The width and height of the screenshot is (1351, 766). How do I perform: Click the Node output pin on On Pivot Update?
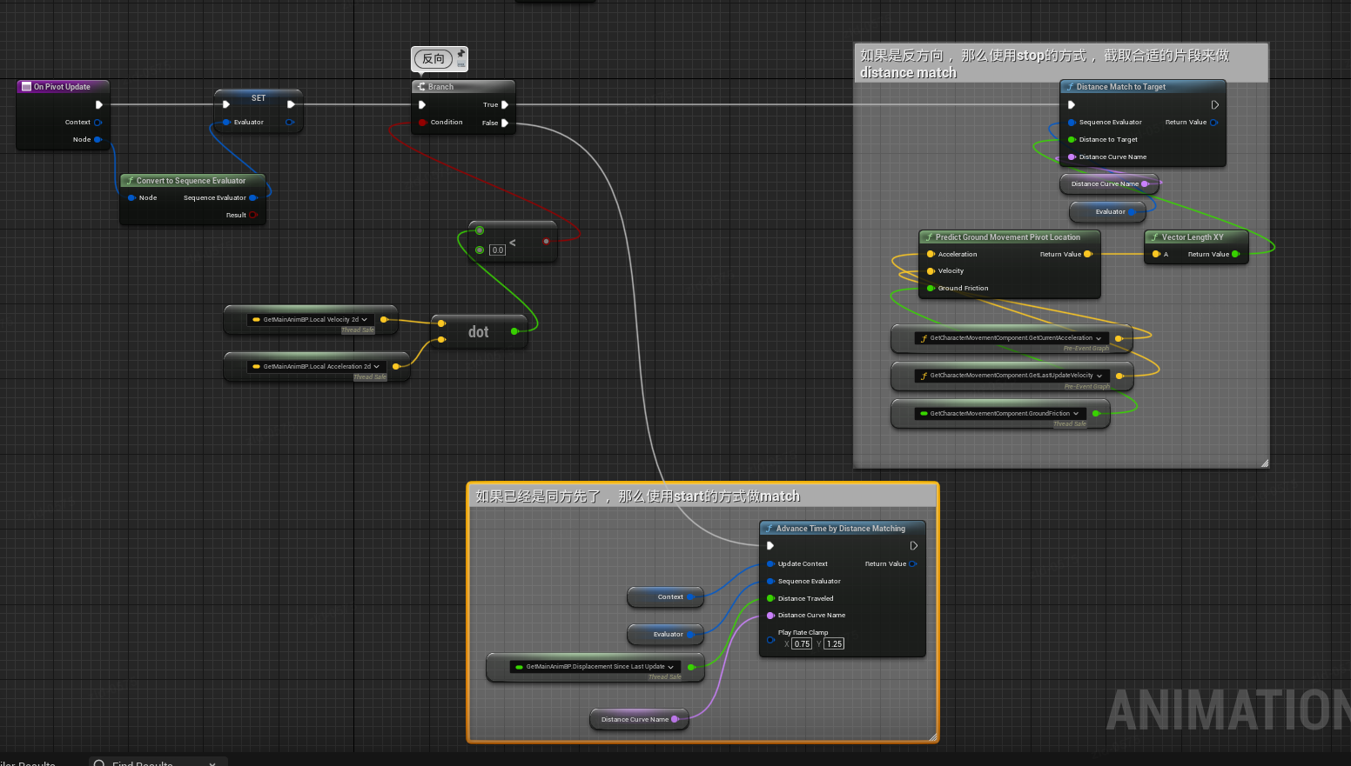(97, 139)
